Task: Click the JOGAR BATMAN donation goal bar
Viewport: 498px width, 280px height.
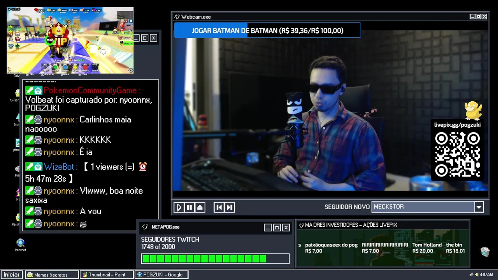Action: click(x=267, y=30)
